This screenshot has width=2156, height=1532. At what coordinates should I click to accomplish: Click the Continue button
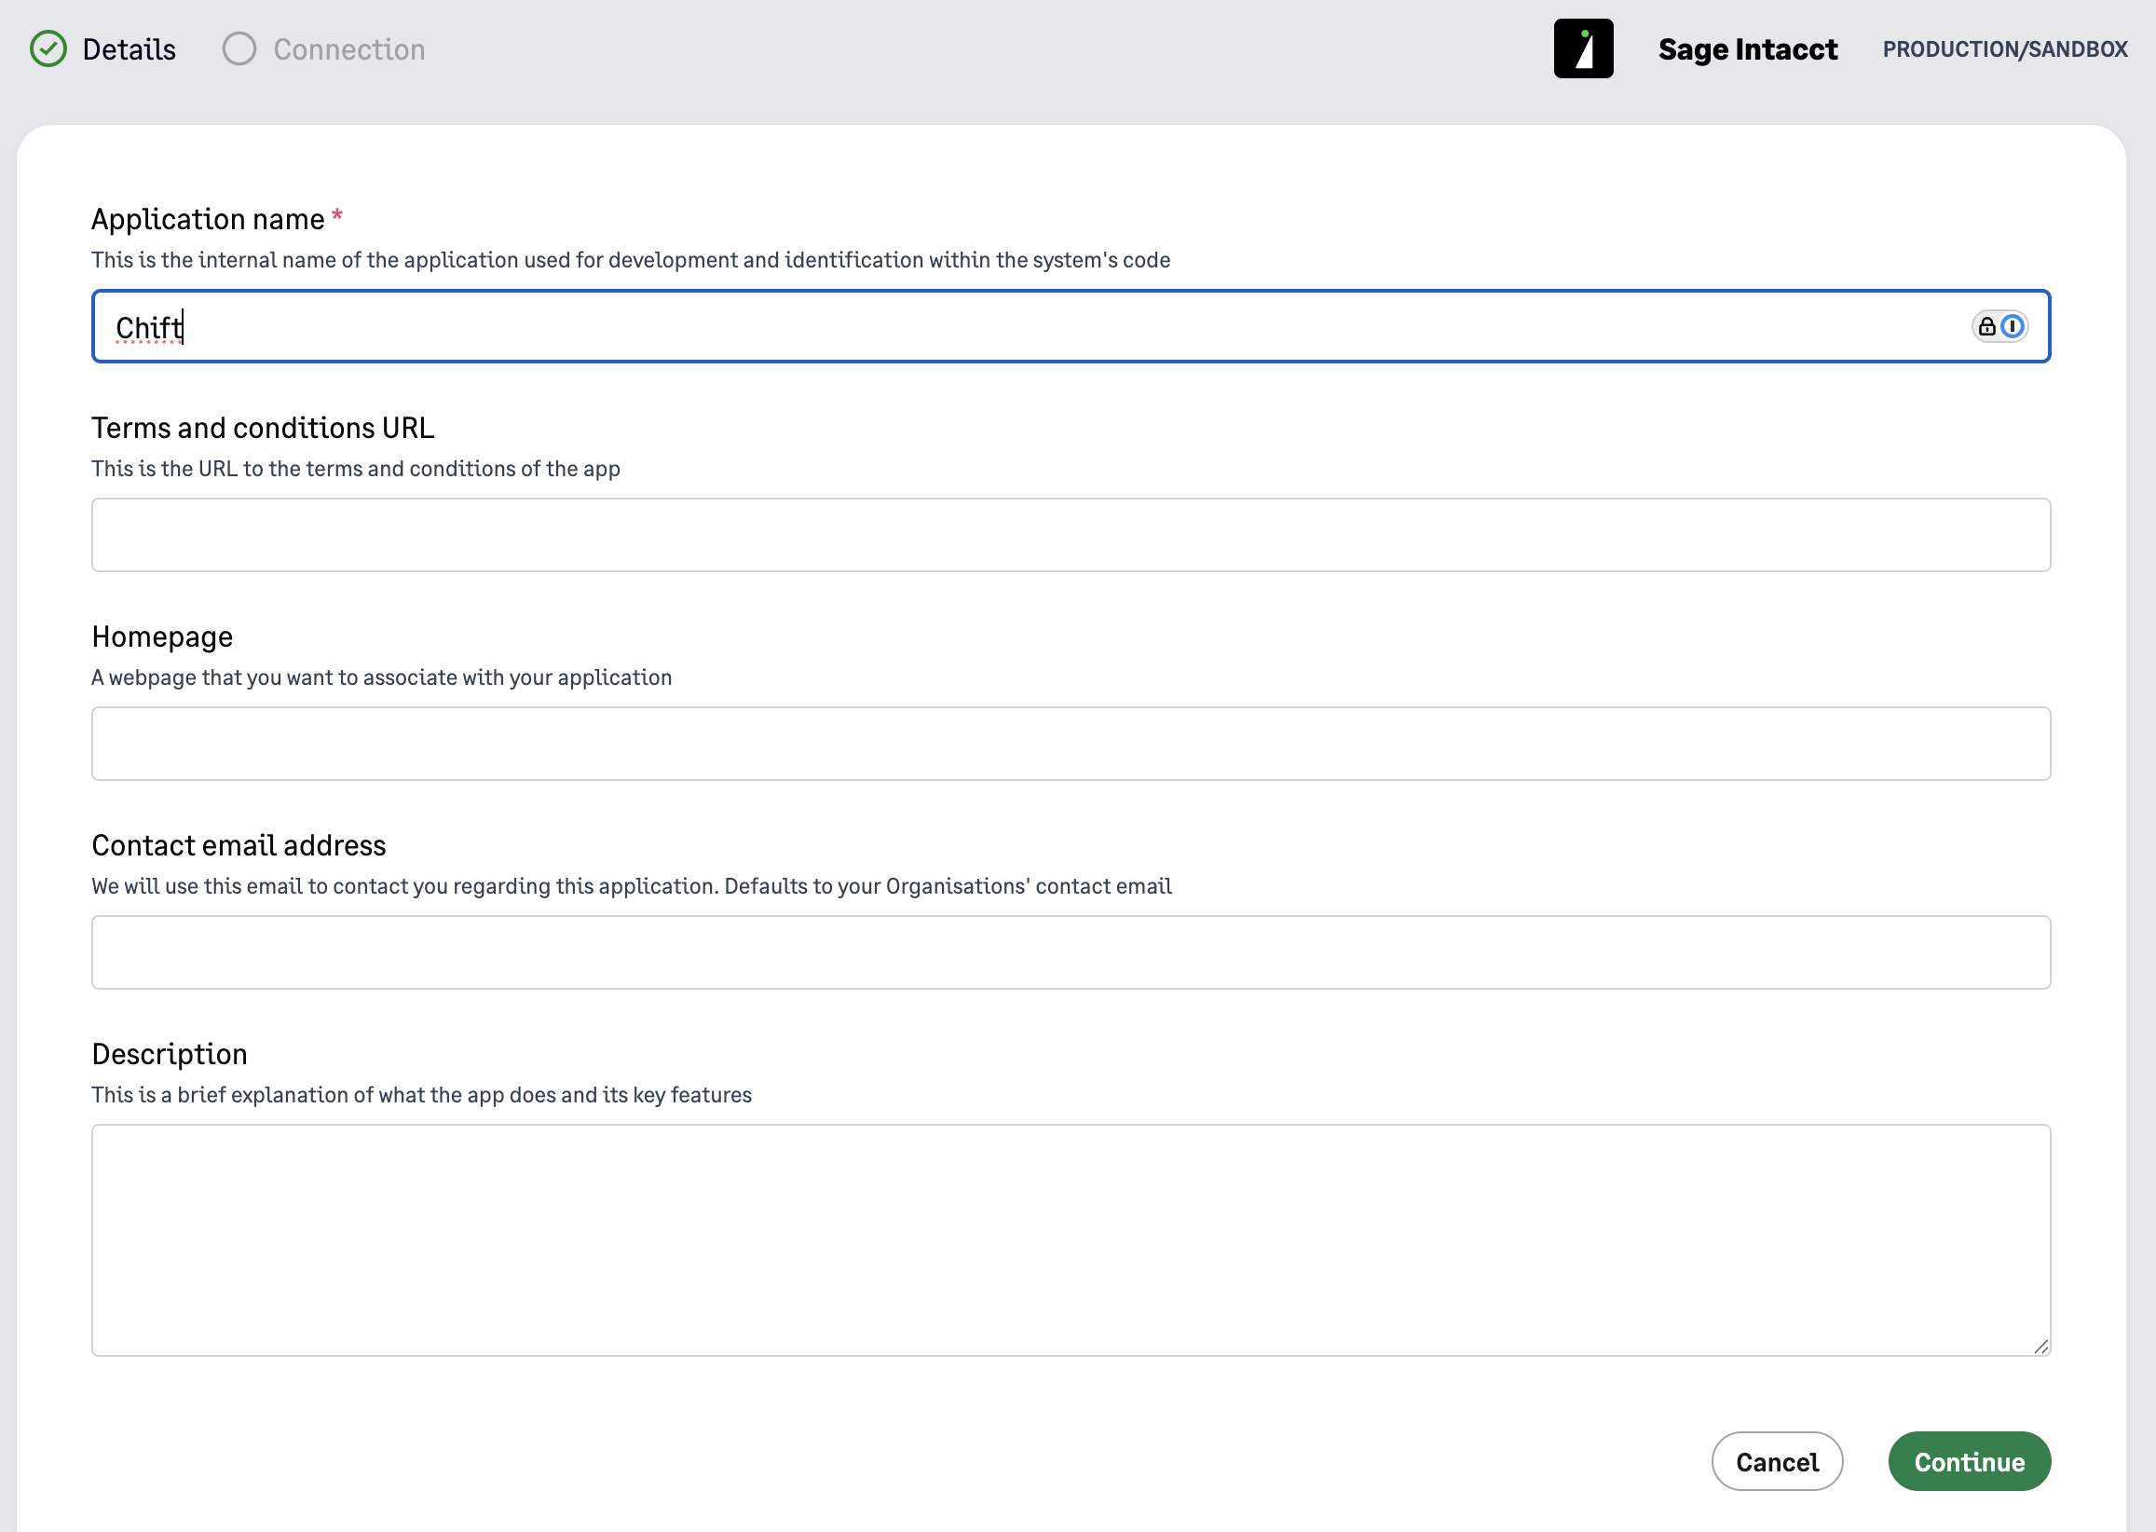(1970, 1461)
